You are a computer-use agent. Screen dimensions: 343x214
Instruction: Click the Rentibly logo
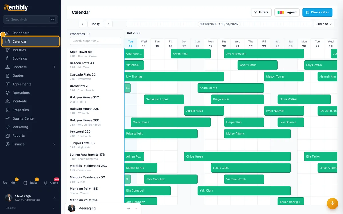point(16,8)
